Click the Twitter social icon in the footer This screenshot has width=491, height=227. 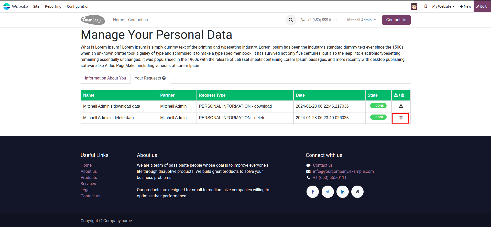pos(328,192)
